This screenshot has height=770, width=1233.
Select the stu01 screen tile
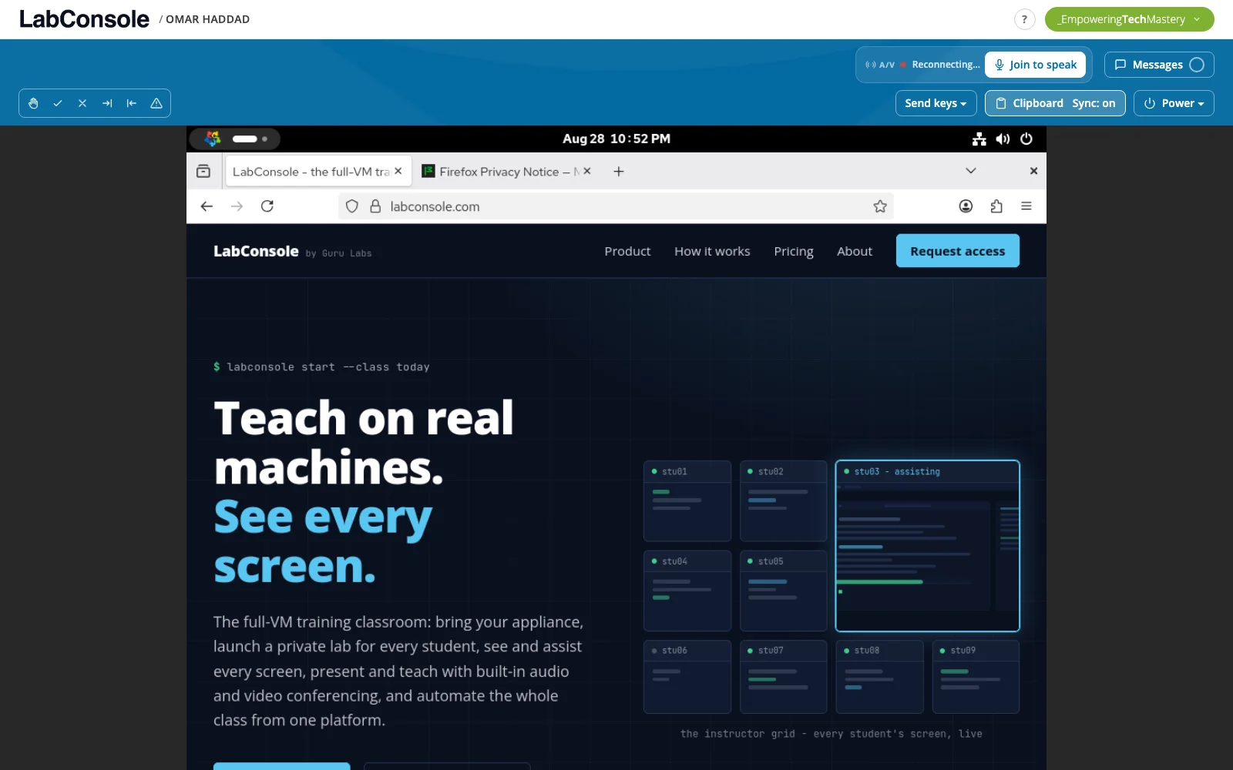[687, 501]
